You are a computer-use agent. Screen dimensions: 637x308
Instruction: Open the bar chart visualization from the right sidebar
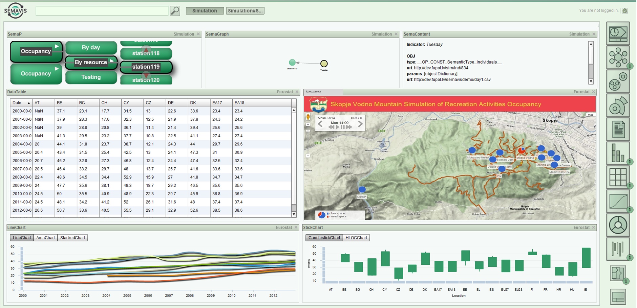(x=618, y=152)
